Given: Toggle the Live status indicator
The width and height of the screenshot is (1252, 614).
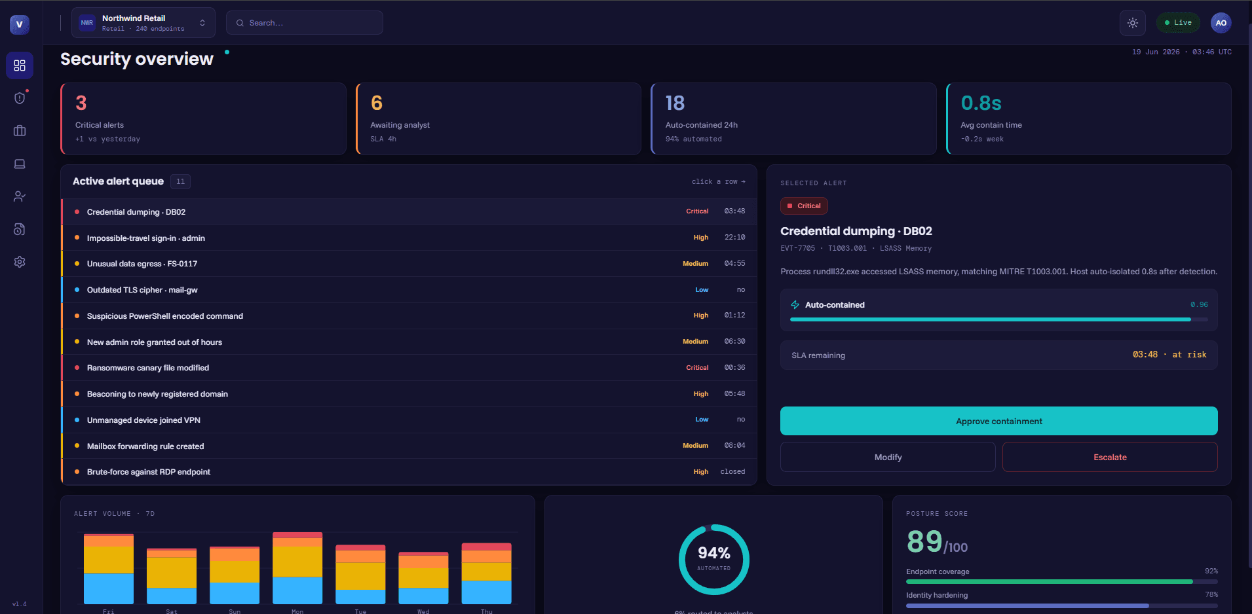Looking at the screenshot, I should click(x=1178, y=23).
